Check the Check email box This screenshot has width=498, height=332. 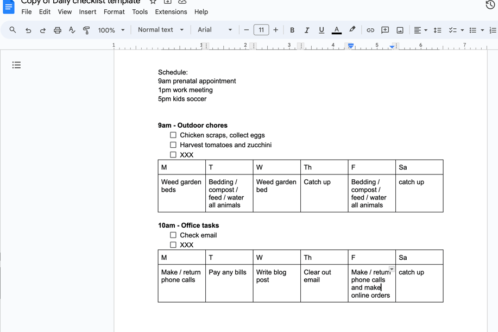(173, 235)
